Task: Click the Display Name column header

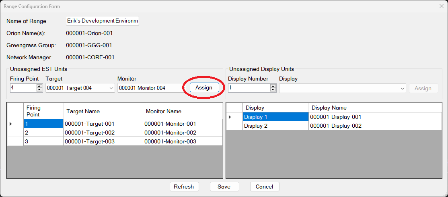Action: pyautogui.click(x=375, y=108)
